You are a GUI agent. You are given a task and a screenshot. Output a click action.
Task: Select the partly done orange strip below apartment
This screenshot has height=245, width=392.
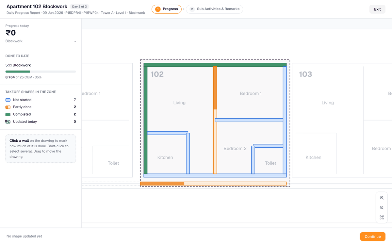(x=213, y=184)
